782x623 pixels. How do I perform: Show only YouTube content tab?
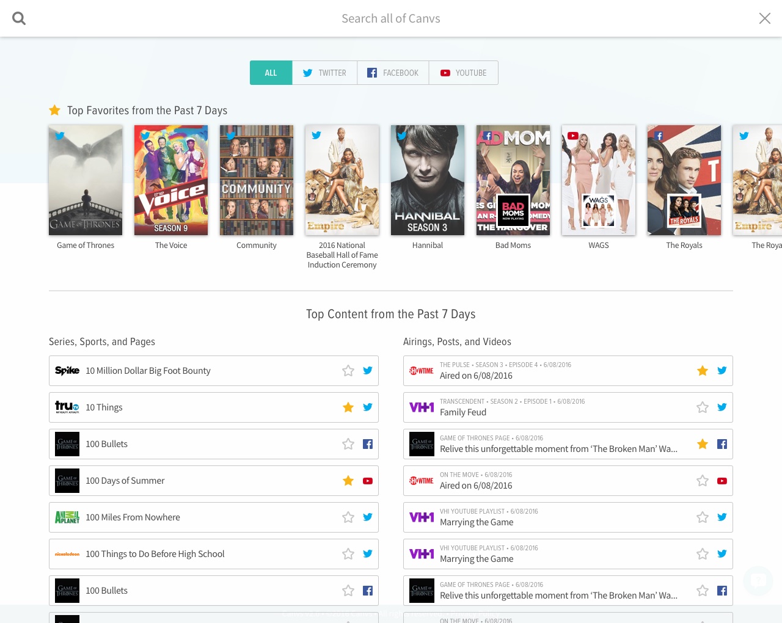click(x=463, y=73)
